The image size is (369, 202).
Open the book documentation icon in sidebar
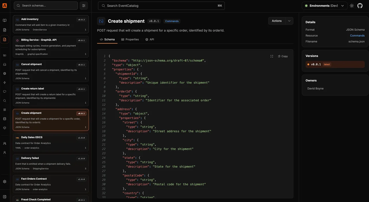click(x=5, y=20)
